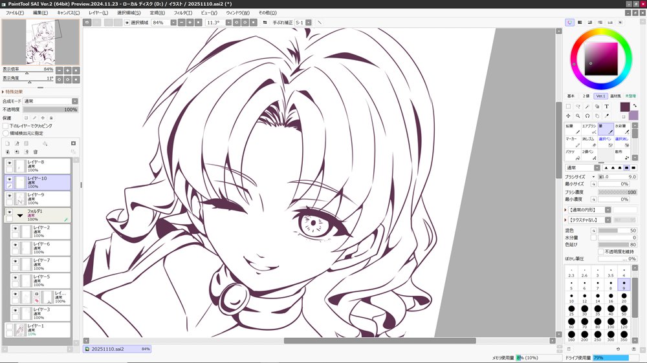This screenshot has height=363, width=647.
Task: Open the レイヤー(L) menu
Action: 98,13
